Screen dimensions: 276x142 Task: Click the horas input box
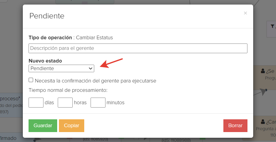(65, 102)
